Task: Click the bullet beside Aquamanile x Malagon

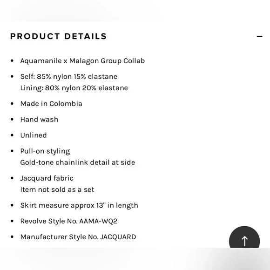Action: click(12, 61)
